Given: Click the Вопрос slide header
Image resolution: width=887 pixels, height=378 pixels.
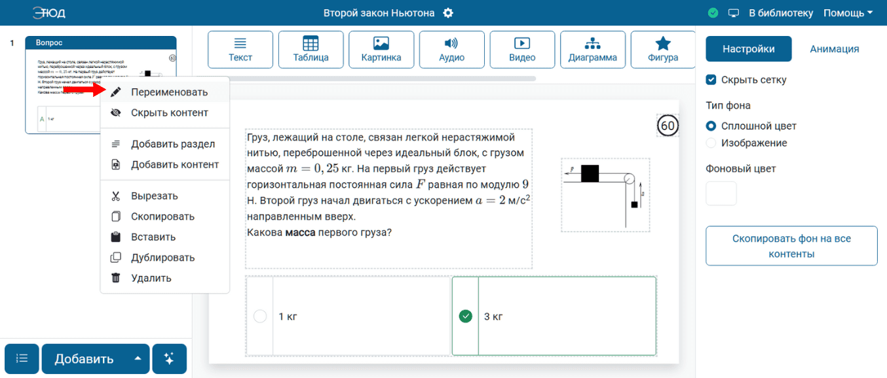Looking at the screenshot, I should point(101,43).
